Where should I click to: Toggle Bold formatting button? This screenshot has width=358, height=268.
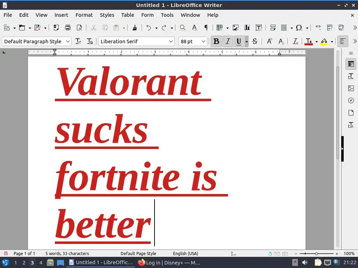pyautogui.click(x=216, y=42)
